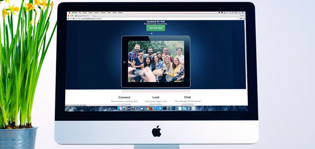Open Launchpad rocket icon in dock

[124, 108]
